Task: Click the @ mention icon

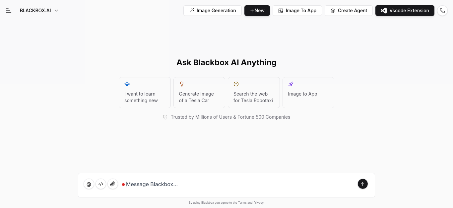Action: tap(89, 184)
